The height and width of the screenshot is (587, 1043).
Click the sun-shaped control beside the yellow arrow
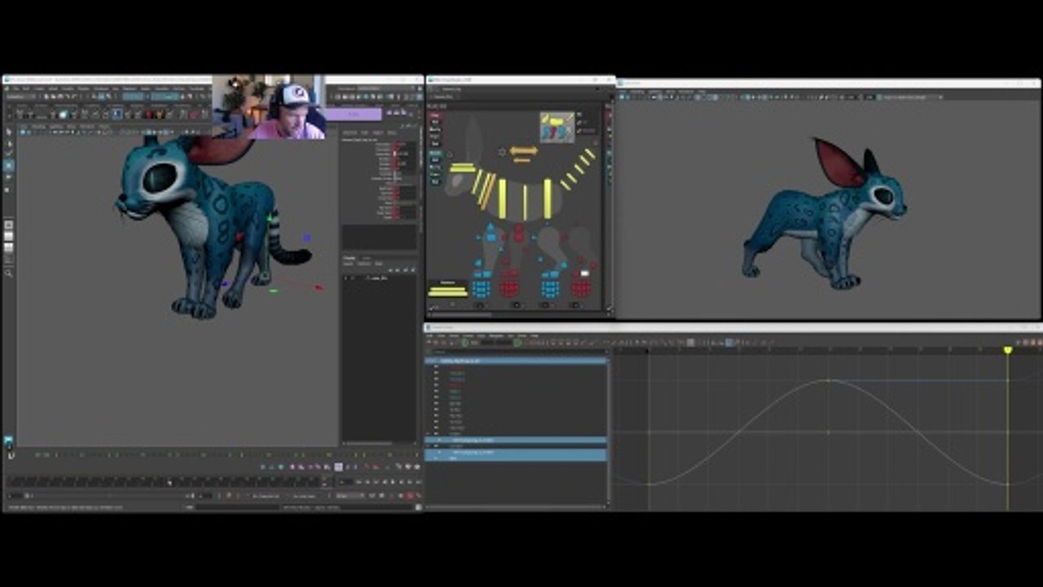502,152
